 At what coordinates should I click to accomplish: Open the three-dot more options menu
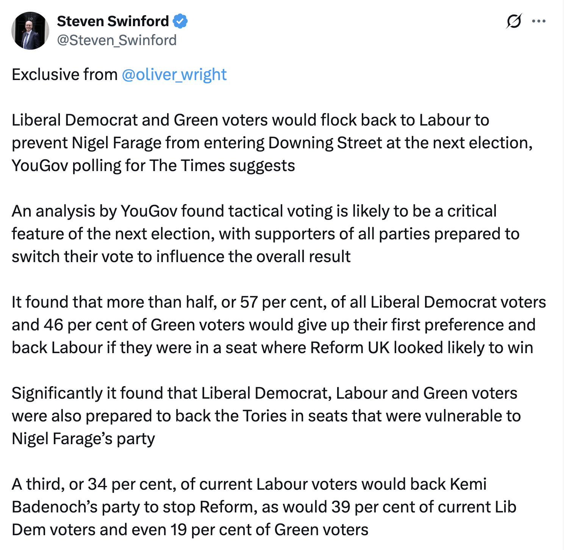pos(539,21)
